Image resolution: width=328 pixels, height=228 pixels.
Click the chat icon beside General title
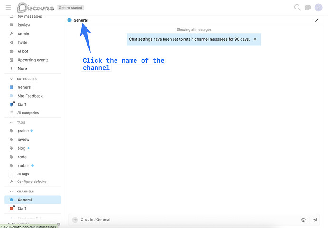coord(69,20)
